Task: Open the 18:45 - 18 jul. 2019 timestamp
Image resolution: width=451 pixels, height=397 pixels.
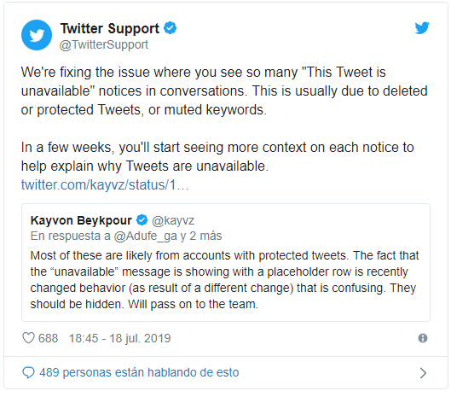Action: click(x=119, y=338)
